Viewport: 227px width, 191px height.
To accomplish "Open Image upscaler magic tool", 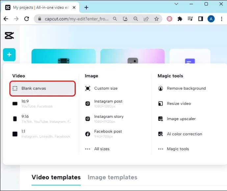I will click(177, 119).
